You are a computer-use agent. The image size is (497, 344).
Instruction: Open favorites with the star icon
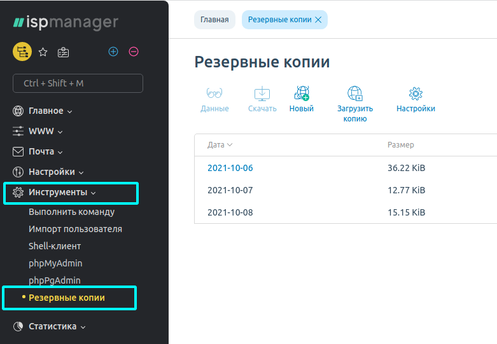43,52
